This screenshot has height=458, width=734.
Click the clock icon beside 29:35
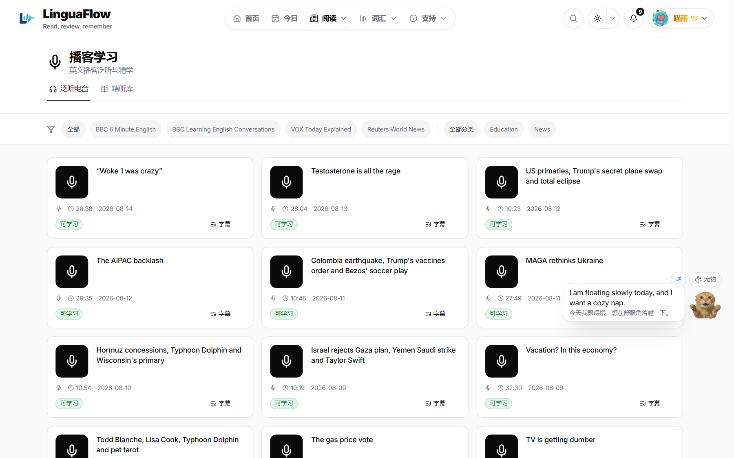click(71, 298)
